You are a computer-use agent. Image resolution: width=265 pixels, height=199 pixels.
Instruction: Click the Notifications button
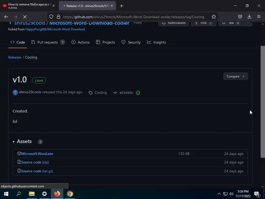pyautogui.click(x=174, y=23)
